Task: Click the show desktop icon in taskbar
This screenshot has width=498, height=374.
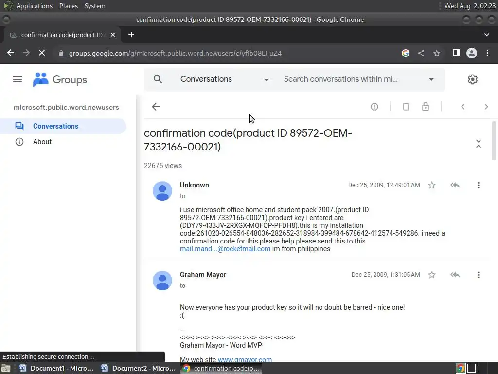Action: [6, 368]
